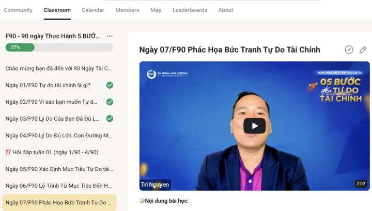This screenshot has height=211, width=372.
Task: Open lesson Ngày 06/F90 Lộ Trình Từ Mục Tiêu
Action: point(59,186)
